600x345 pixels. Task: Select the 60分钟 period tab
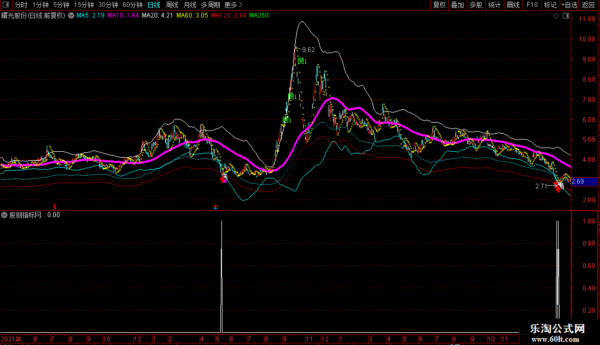[x=133, y=5]
